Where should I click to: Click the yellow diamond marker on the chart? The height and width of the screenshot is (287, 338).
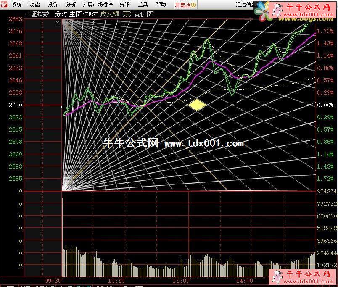(x=197, y=105)
